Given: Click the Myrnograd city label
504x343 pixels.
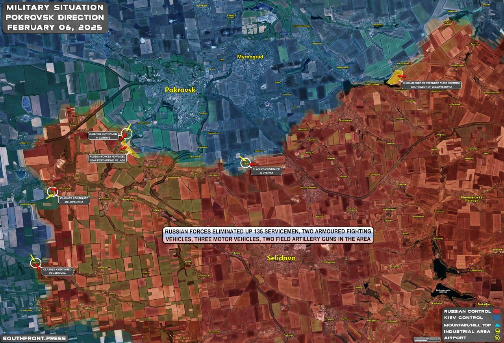Looking at the screenshot, I should 250,57.
